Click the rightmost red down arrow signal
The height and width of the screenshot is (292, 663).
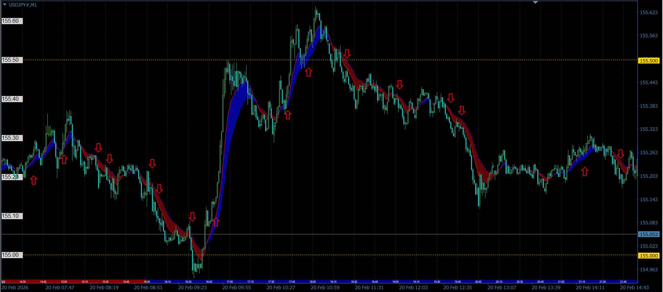point(621,154)
